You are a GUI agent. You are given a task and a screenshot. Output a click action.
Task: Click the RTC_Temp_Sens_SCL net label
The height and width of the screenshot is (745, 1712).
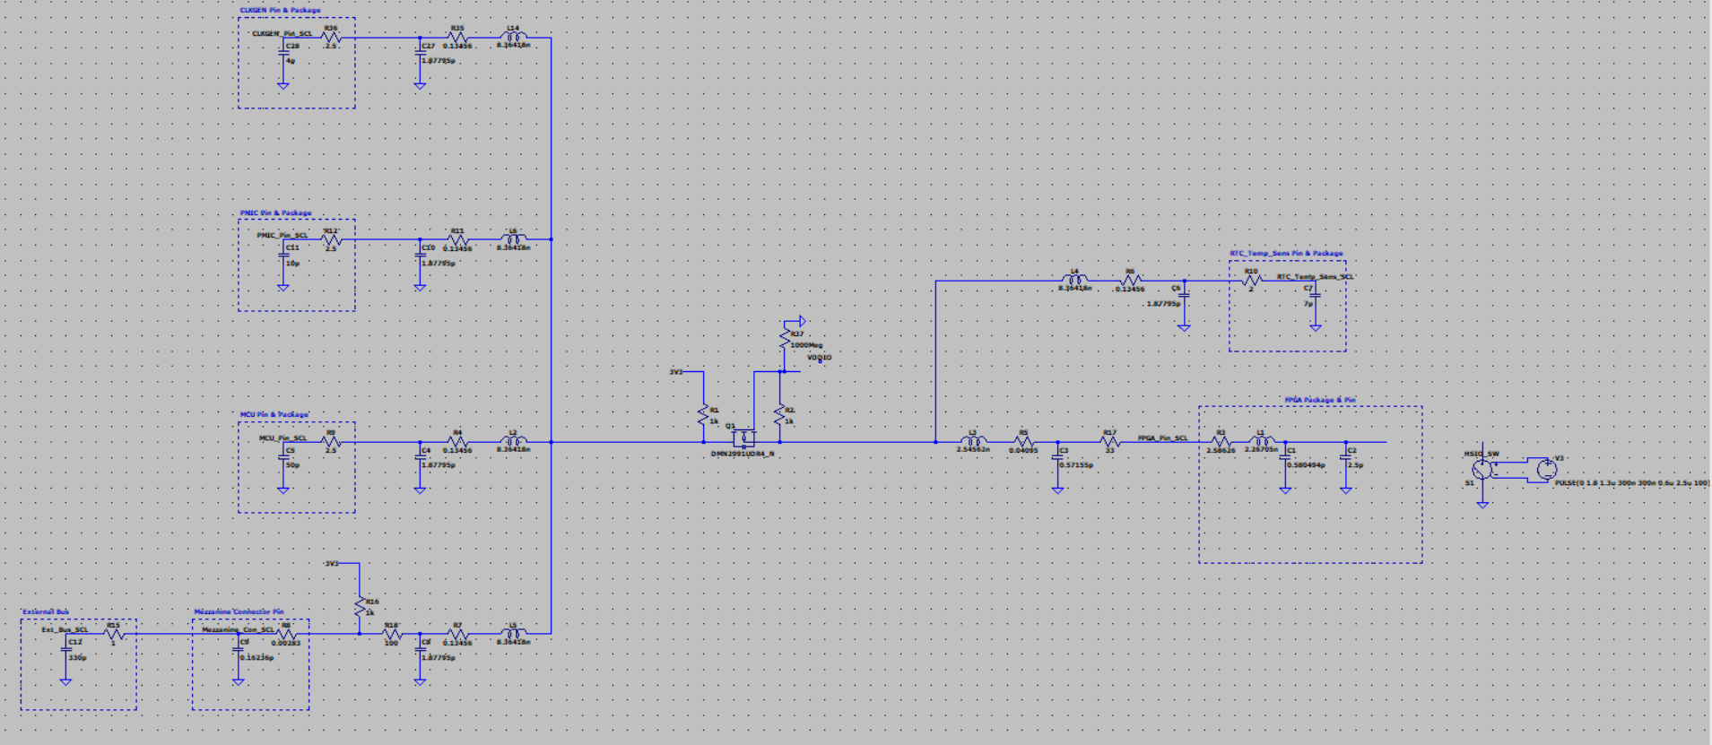1315,277
